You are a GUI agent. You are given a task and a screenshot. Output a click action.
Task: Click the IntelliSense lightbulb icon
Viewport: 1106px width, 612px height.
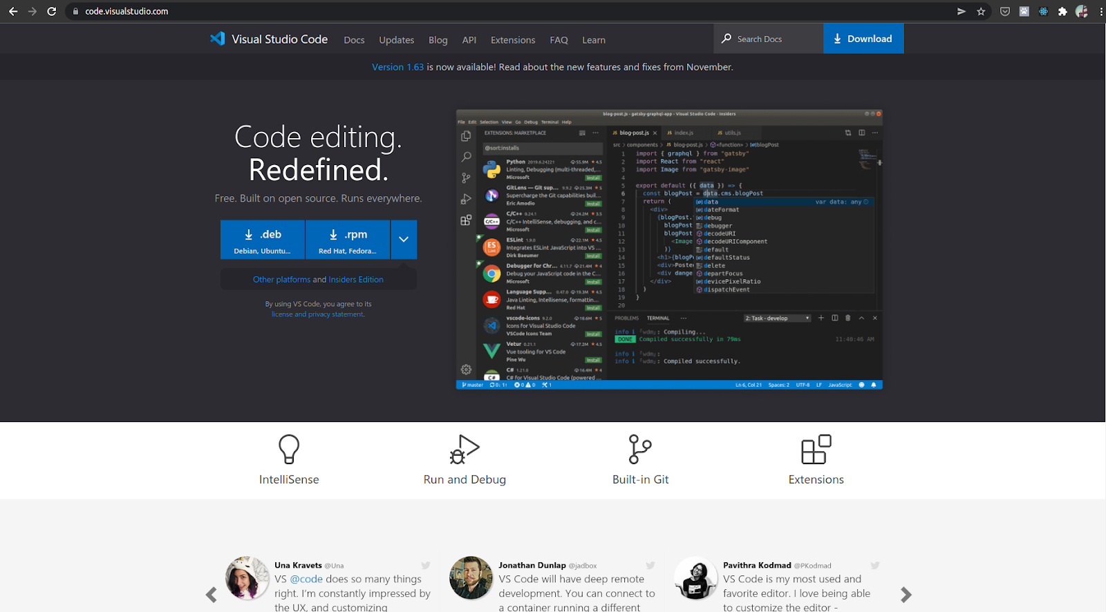[x=289, y=449]
